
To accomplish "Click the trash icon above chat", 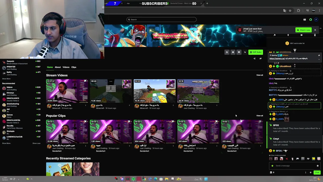I will coord(288,35).
